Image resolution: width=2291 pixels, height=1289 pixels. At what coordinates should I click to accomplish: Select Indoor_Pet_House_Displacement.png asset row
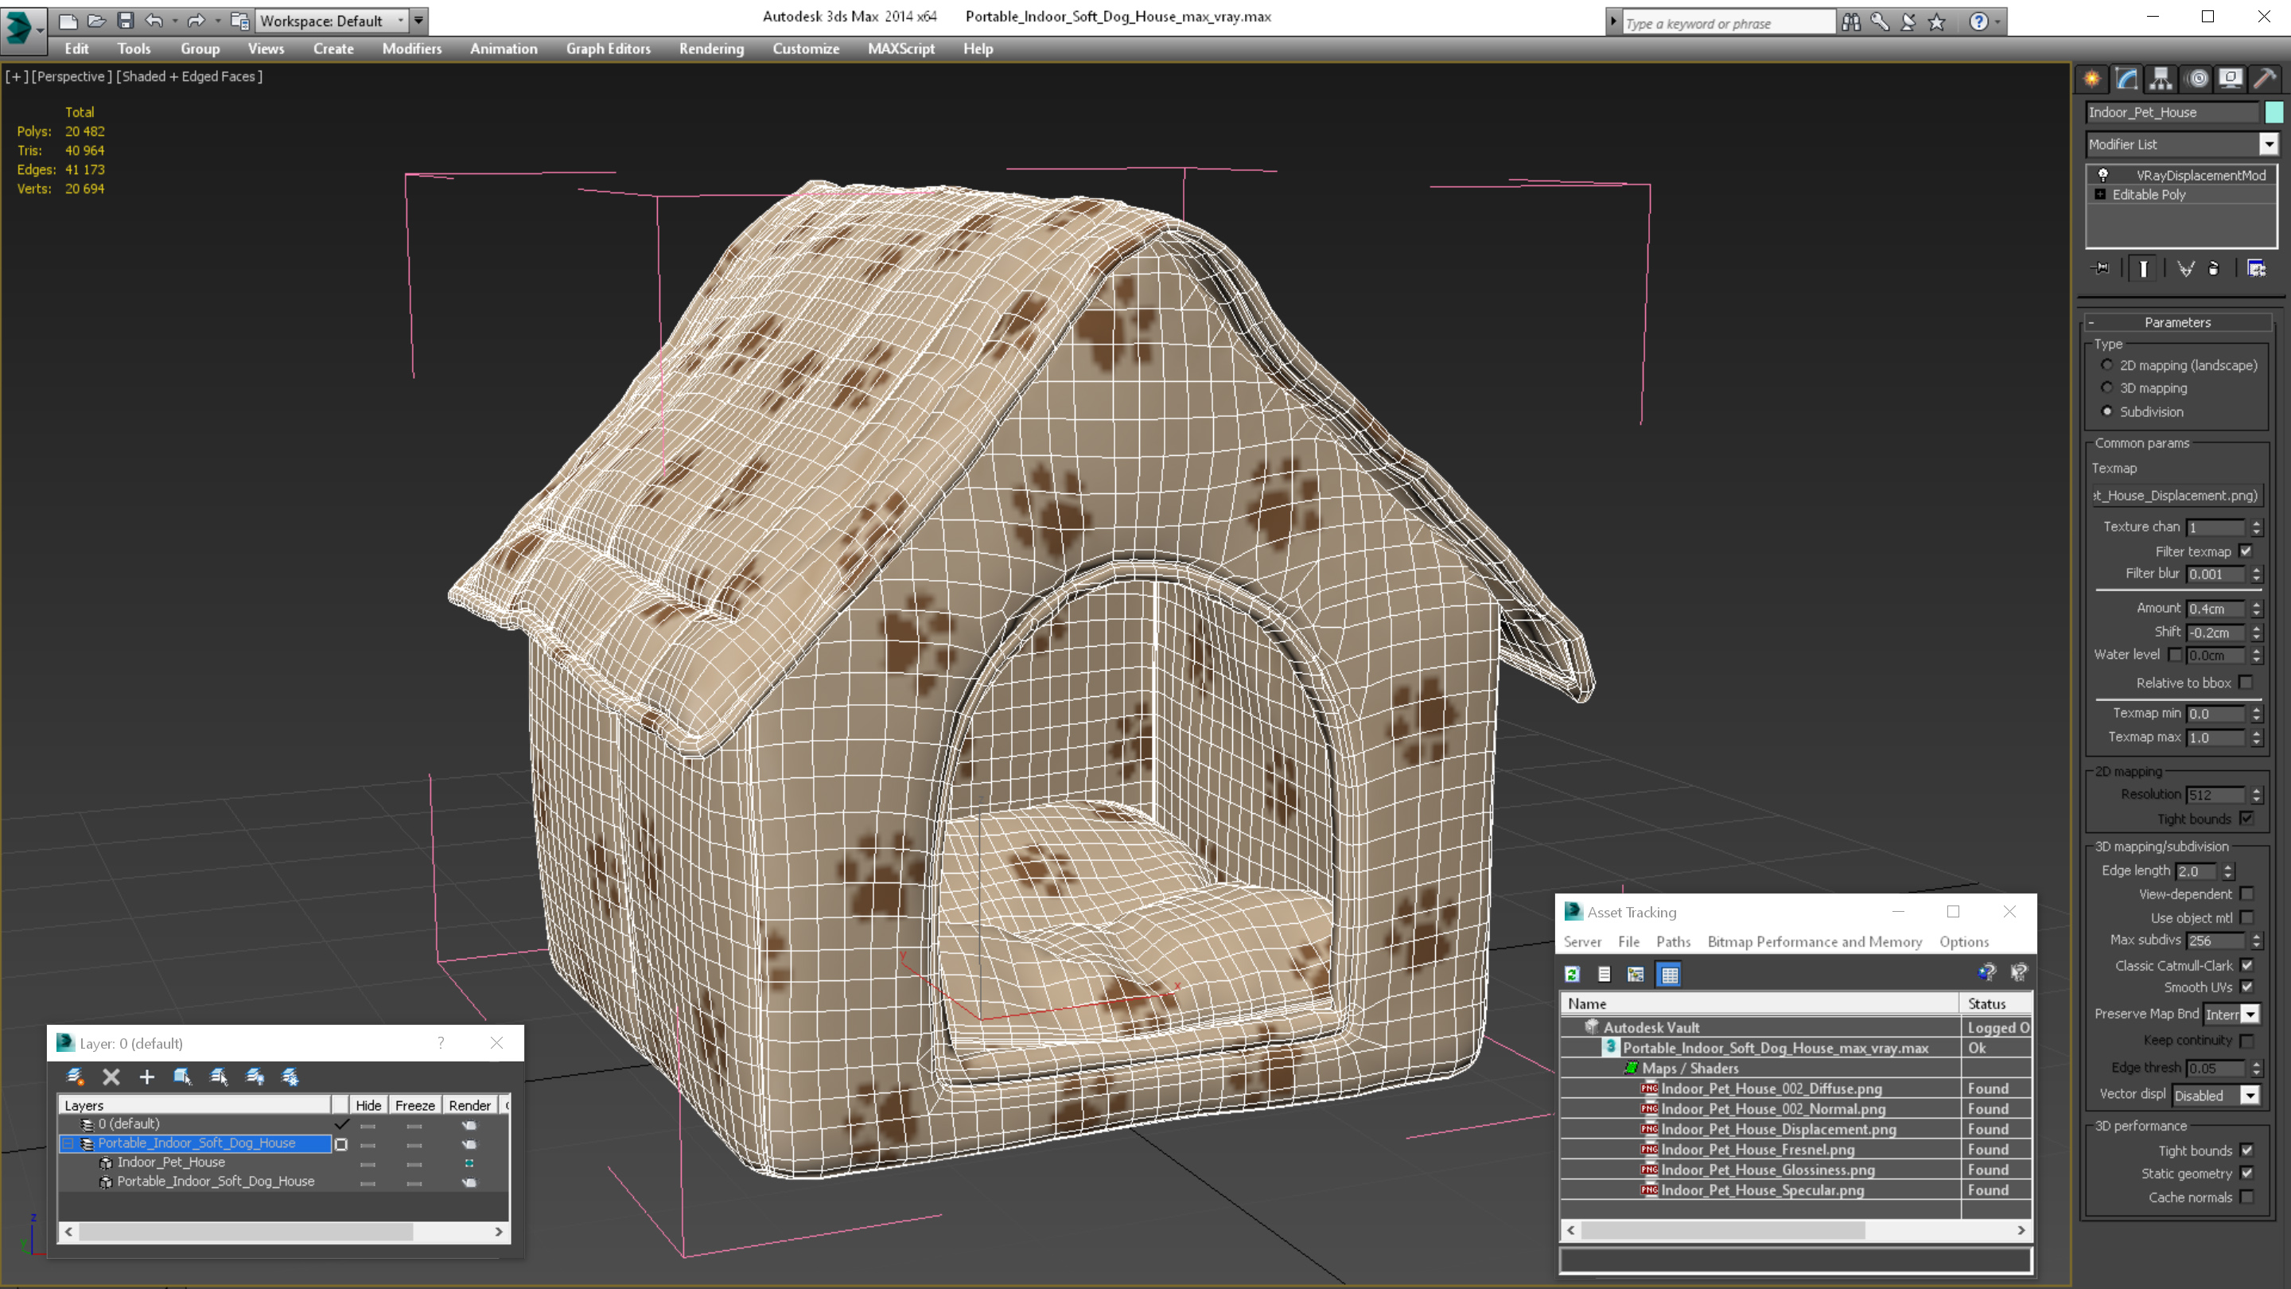point(1796,1129)
